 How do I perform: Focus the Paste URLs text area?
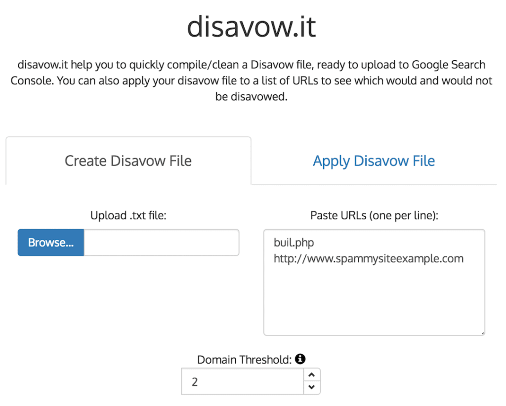[374, 283]
